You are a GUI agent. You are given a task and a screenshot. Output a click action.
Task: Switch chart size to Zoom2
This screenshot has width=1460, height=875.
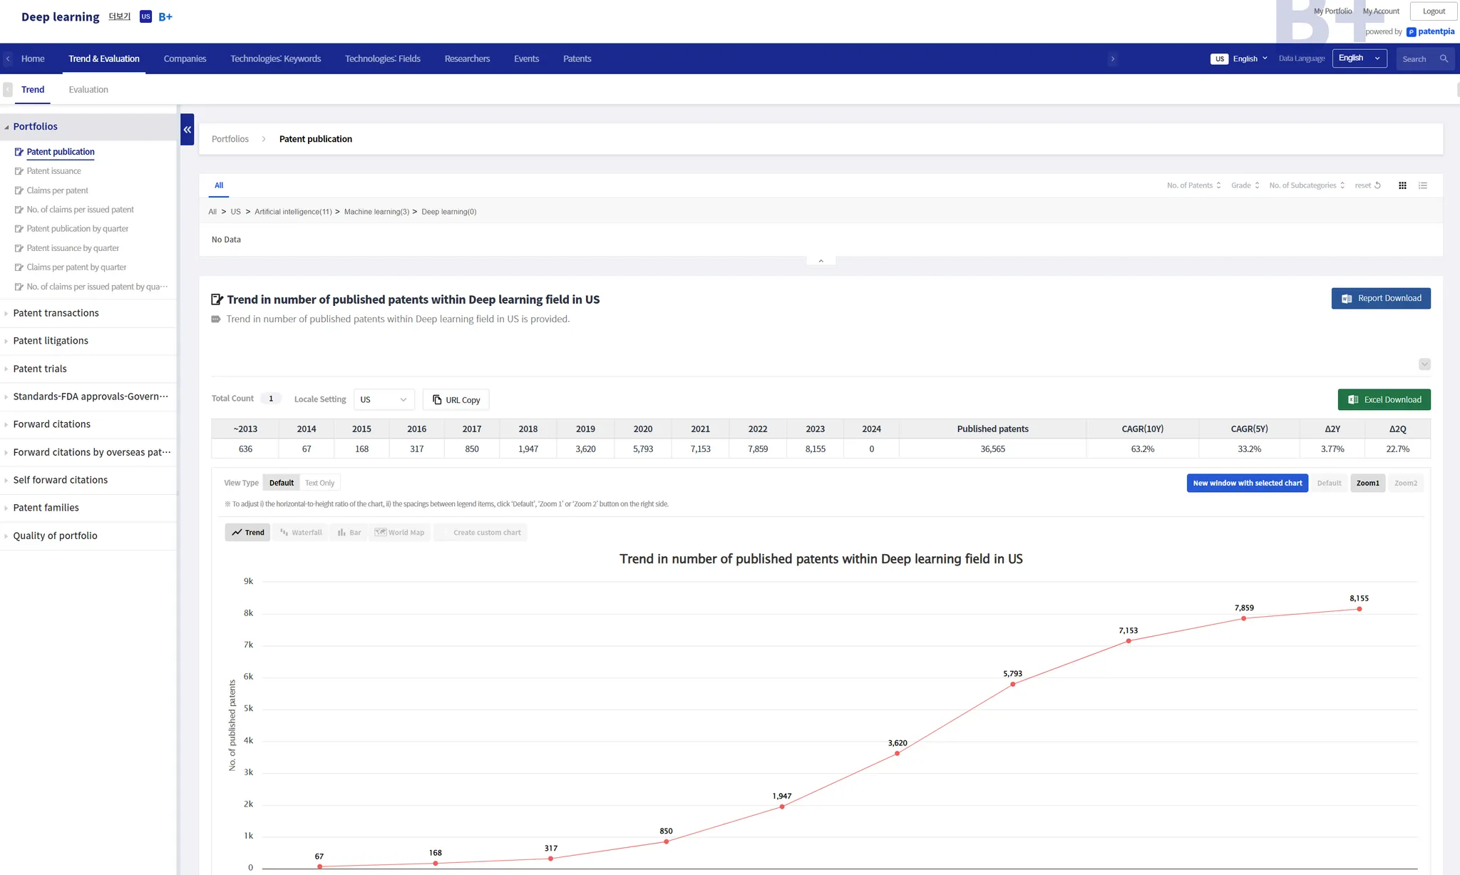point(1405,483)
